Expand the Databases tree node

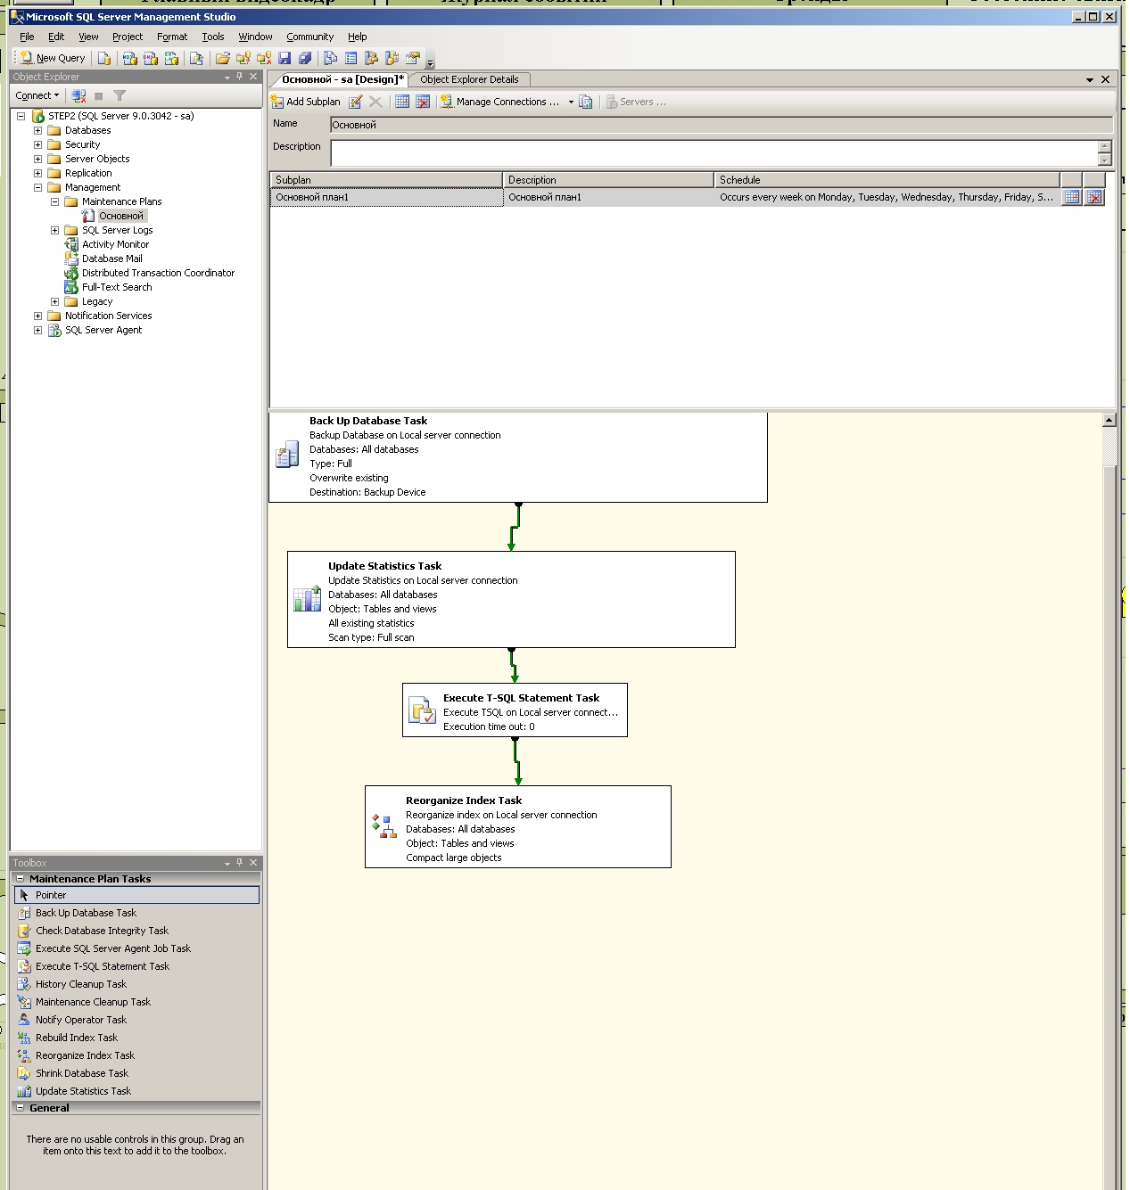pos(37,131)
